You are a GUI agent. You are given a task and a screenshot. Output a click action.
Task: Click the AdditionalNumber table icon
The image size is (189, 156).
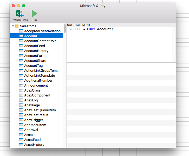(x=21, y=80)
